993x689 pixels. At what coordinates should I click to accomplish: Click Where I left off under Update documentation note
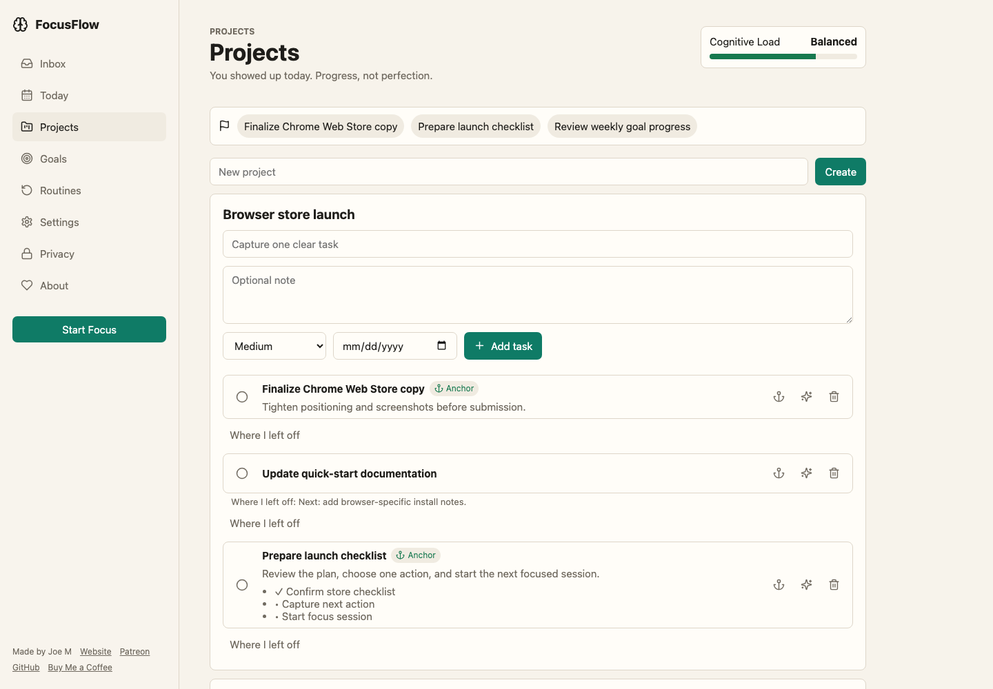[x=265, y=524]
